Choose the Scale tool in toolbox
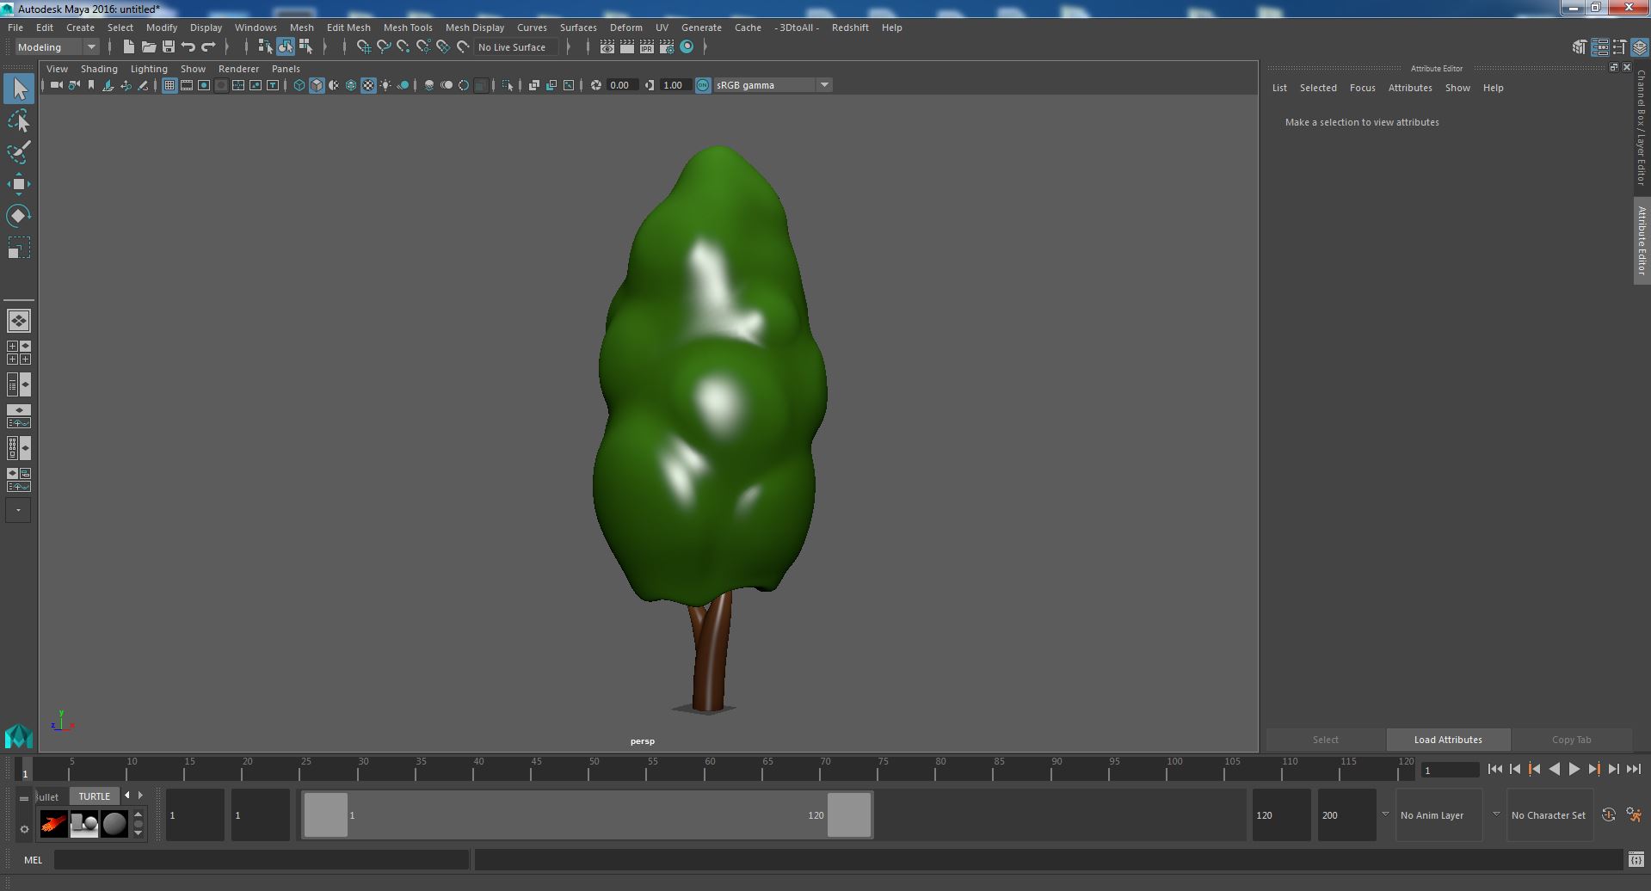1651x891 pixels. click(19, 248)
